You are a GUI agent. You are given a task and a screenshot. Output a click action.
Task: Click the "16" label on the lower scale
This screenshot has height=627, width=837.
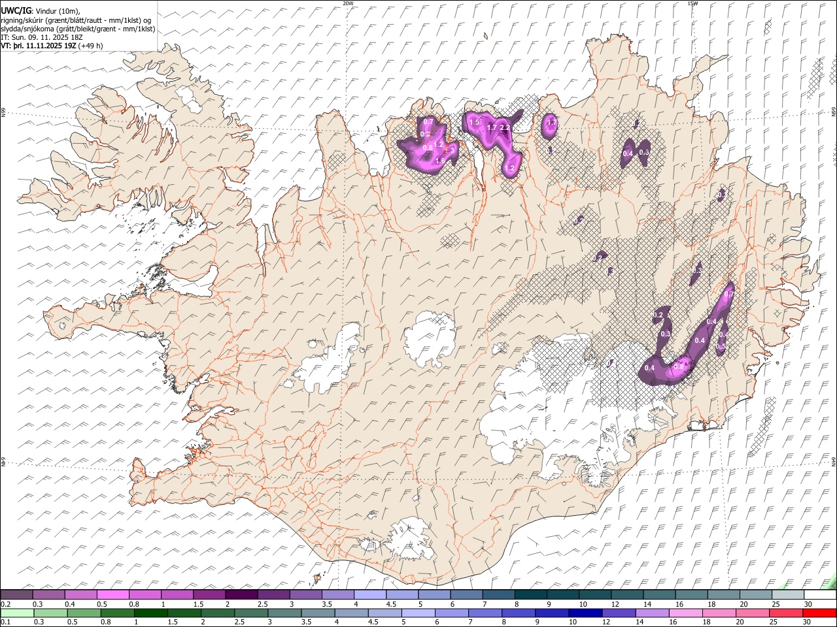674,622
